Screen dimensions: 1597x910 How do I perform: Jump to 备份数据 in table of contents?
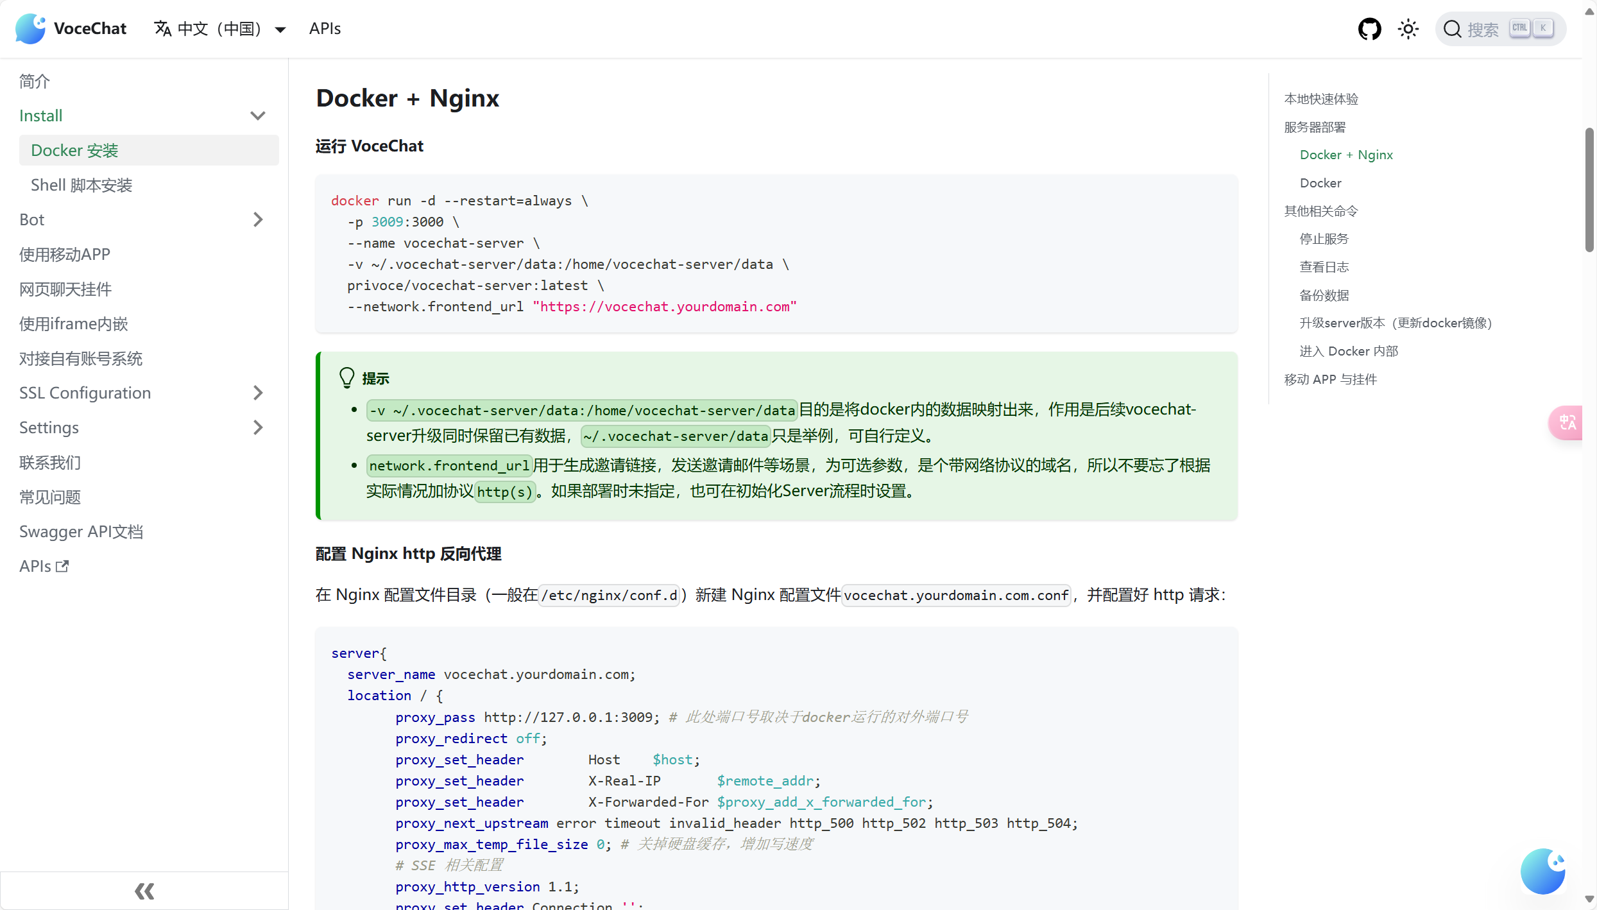pos(1324,295)
